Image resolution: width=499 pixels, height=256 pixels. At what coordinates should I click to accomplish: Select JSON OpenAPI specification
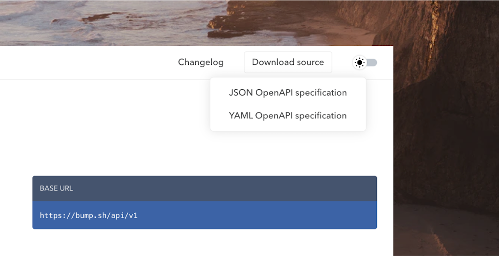point(288,92)
